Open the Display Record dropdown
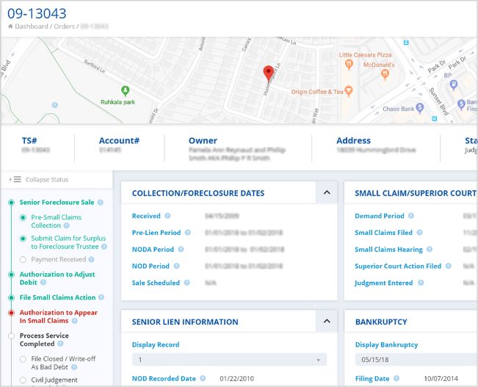 pyautogui.click(x=229, y=360)
